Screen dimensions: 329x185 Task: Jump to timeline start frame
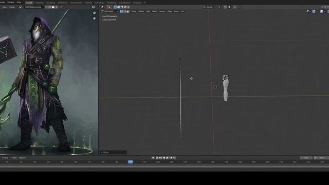[157, 158]
